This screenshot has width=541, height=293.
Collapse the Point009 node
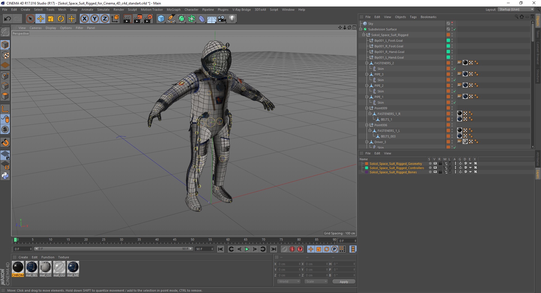click(367, 108)
